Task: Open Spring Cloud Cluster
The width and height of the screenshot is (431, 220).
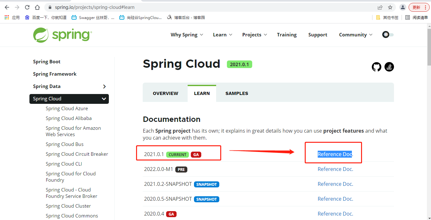Action: (x=68, y=206)
